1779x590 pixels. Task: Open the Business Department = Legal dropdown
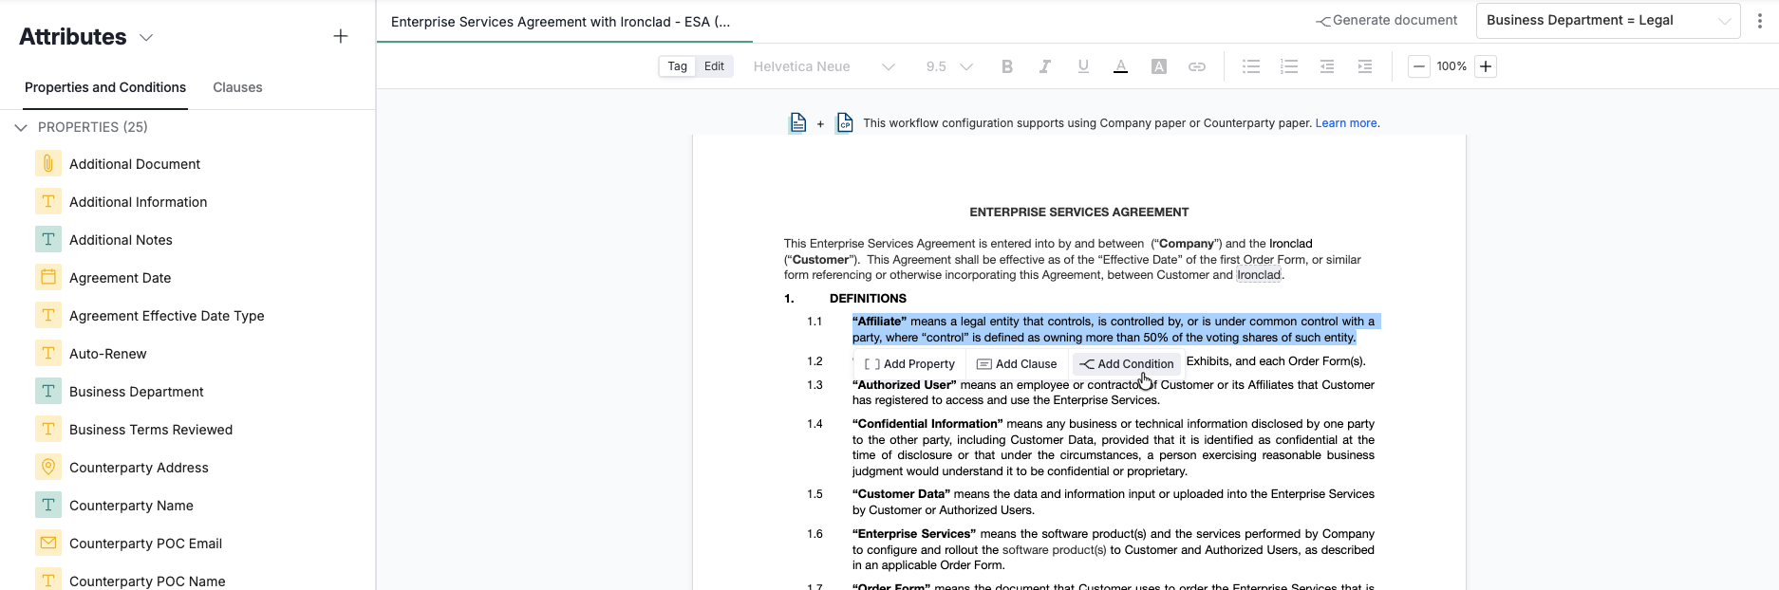1608,20
